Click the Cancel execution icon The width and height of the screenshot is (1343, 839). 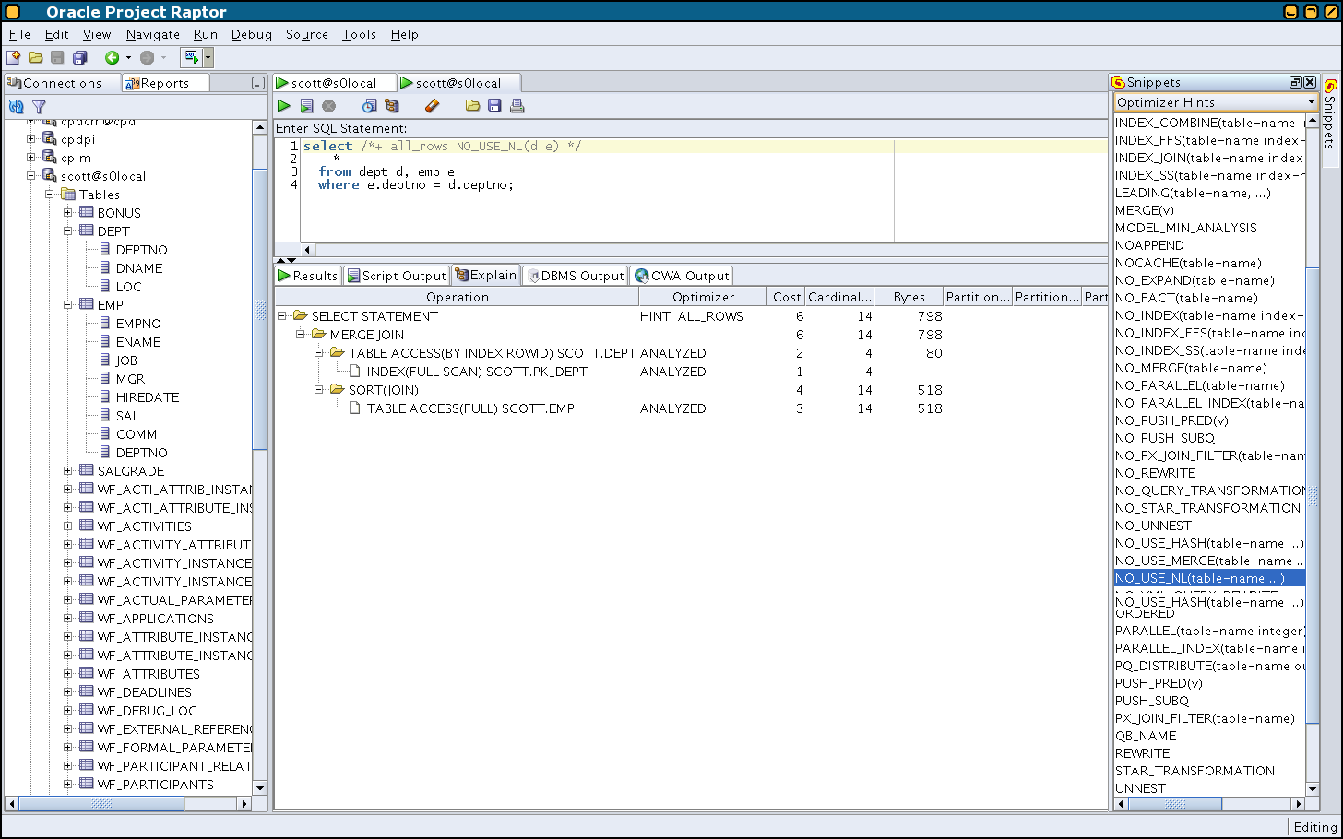point(329,106)
